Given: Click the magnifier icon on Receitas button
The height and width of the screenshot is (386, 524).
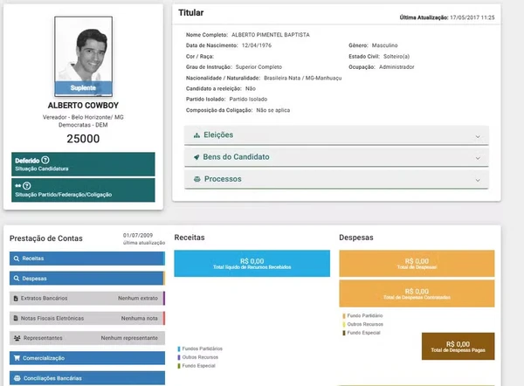Looking at the screenshot, I should coord(17,258).
